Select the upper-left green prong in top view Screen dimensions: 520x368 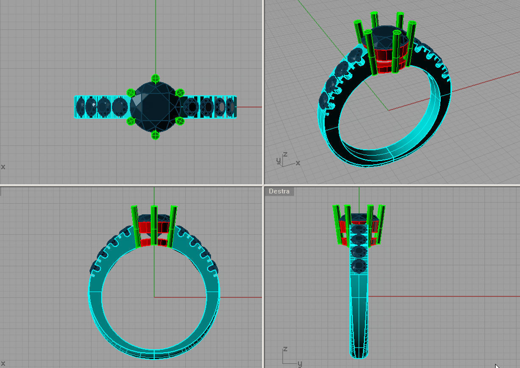pos(131,93)
